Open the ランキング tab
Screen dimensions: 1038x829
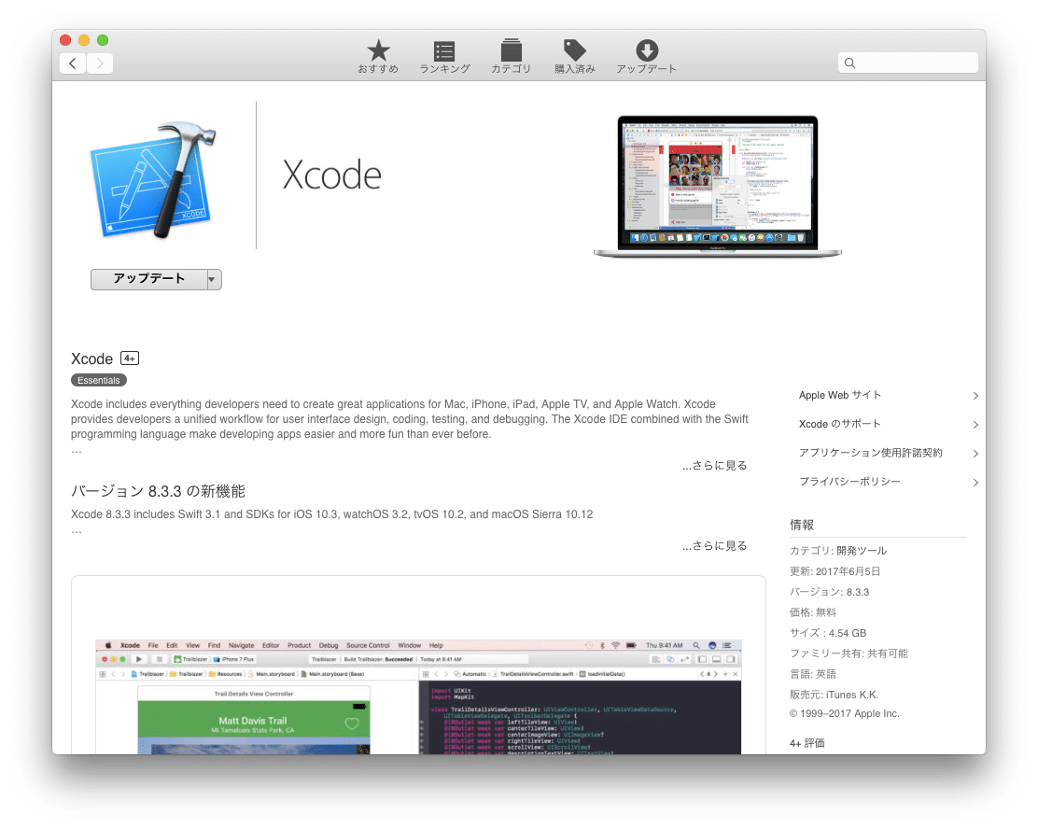point(444,56)
